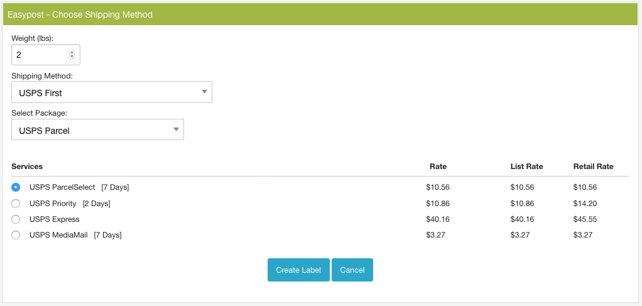Screen dimensions: 642x306
Task: Click Priority's $10.86 List Rate value
Action: click(522, 203)
